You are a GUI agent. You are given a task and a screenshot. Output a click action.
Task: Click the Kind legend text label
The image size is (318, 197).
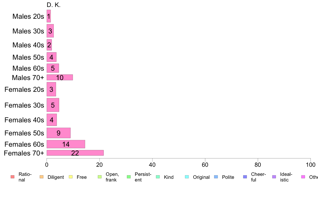pyautogui.click(x=169, y=177)
